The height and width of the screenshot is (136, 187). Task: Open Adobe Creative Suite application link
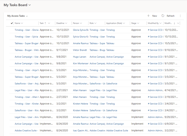[117, 131]
